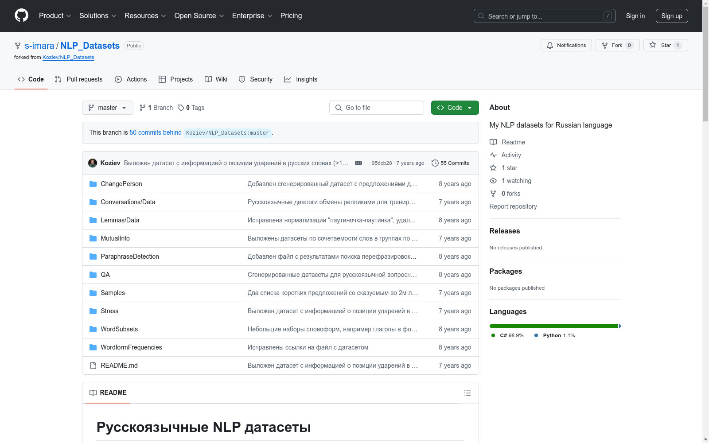Click the book icon next to Readme

point(493,142)
